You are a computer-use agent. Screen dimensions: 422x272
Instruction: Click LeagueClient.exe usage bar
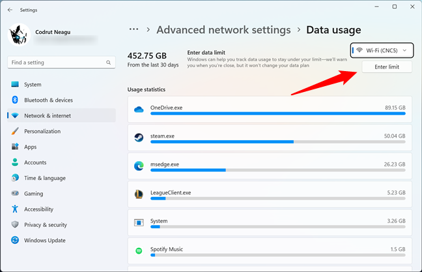point(277,198)
